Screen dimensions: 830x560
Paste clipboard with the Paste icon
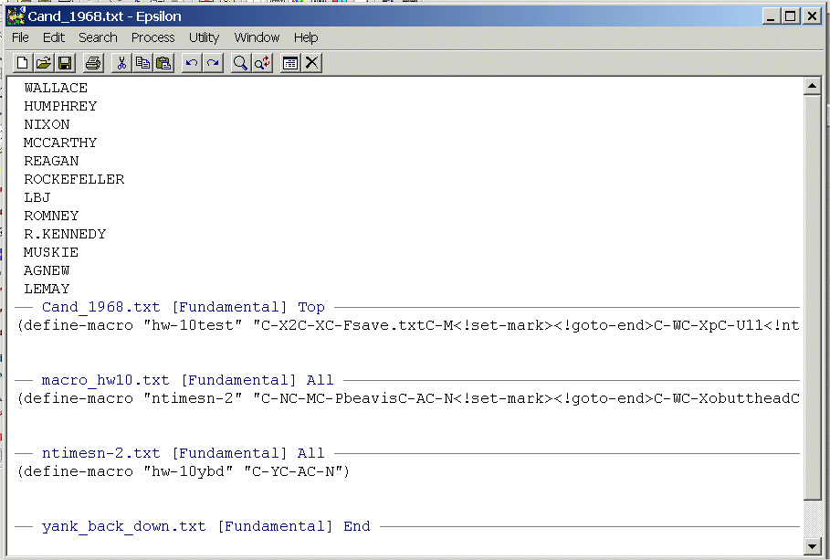(x=163, y=62)
